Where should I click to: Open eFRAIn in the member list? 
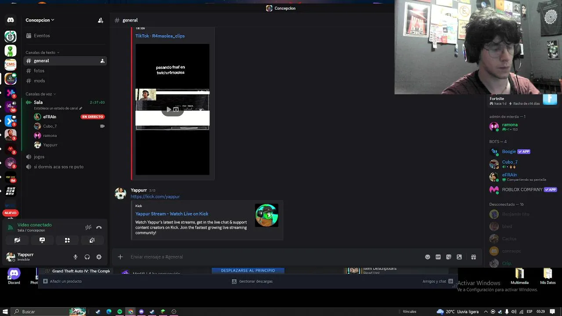click(x=522, y=177)
